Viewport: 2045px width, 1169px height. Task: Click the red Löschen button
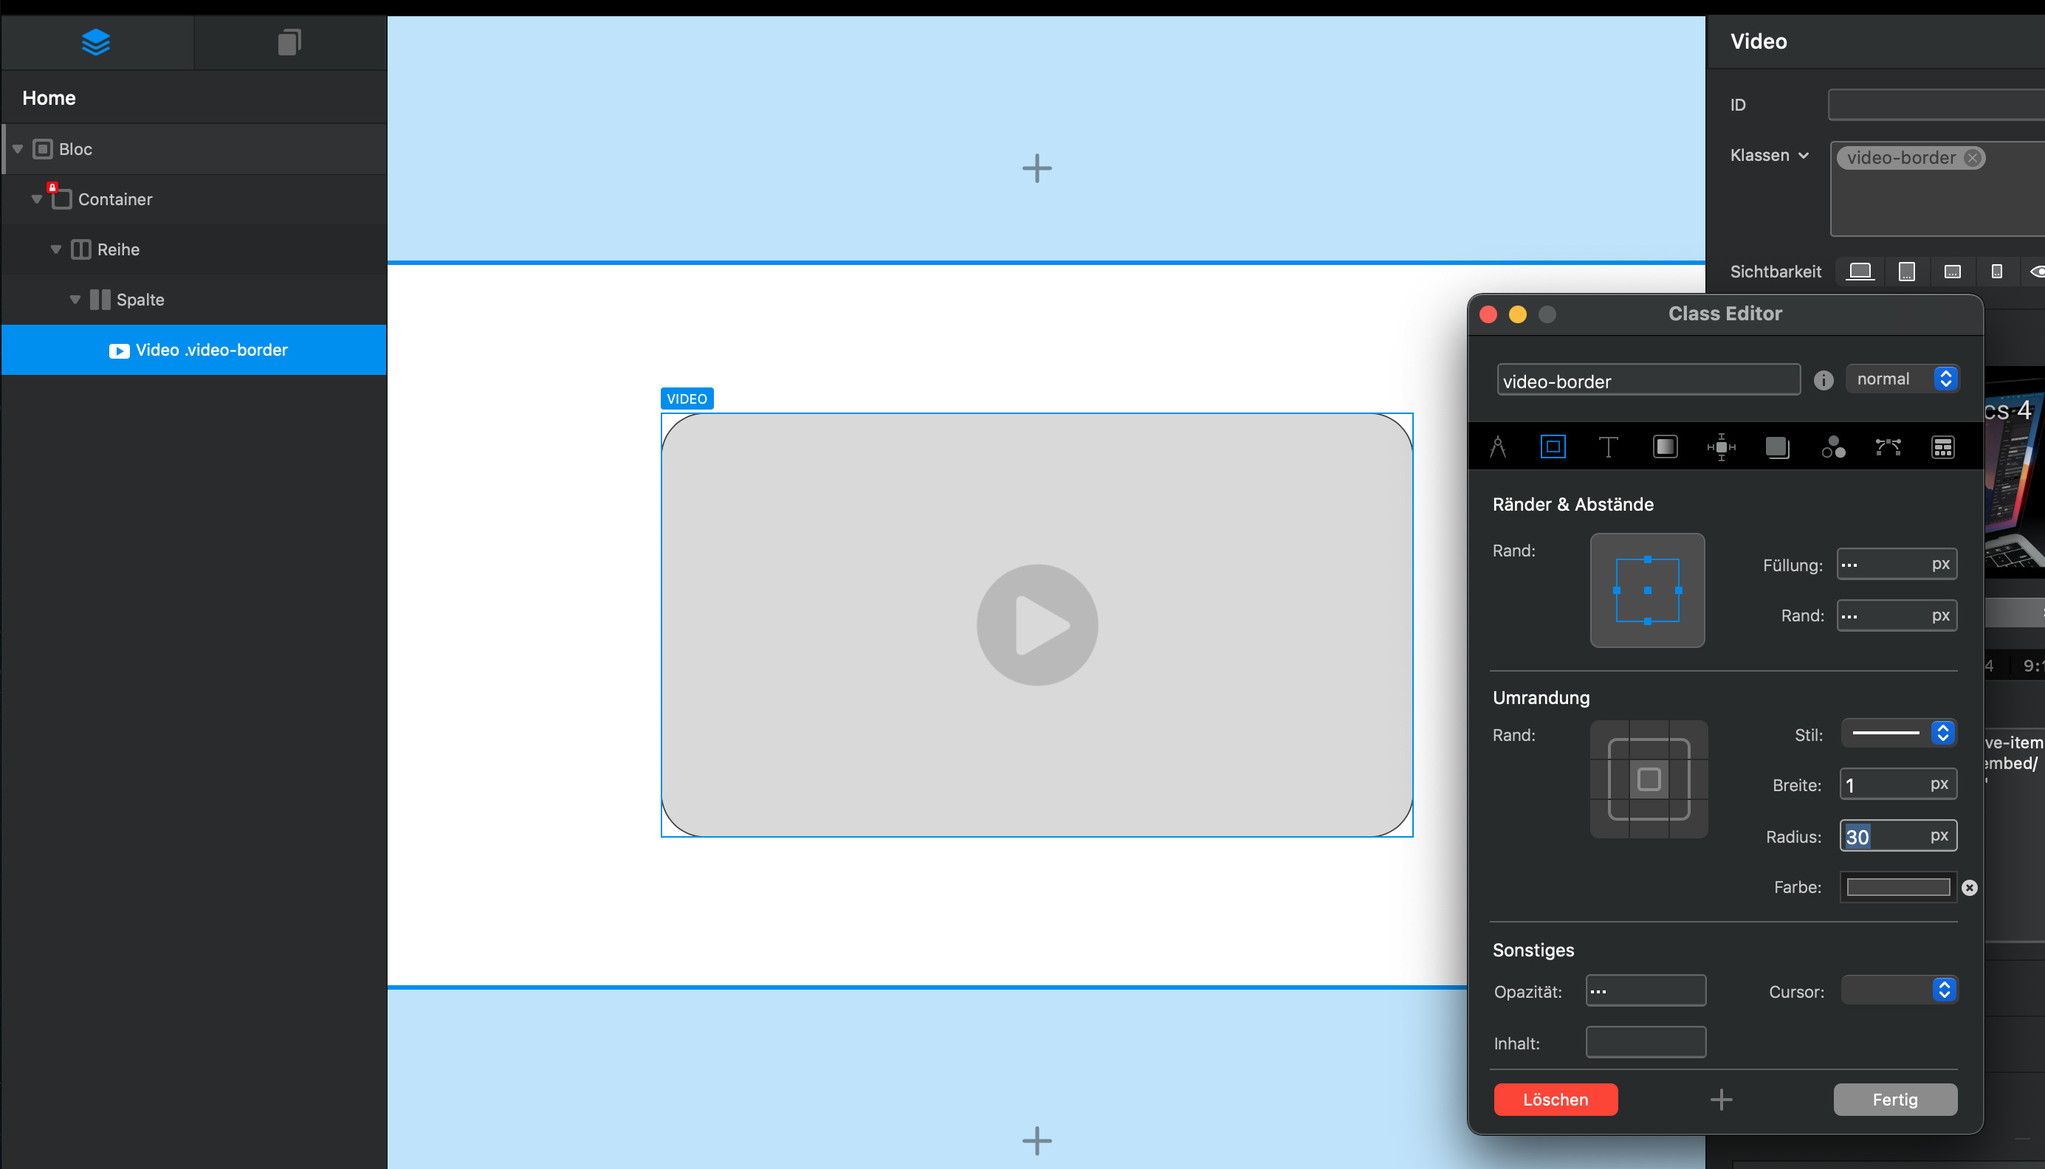pyautogui.click(x=1556, y=1099)
